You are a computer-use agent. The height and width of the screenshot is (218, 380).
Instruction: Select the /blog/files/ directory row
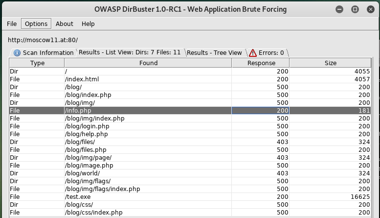point(190,142)
